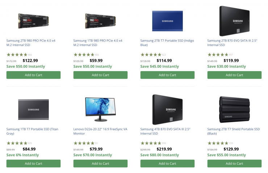Open the Lenovo D22e-20 monitor image
Image resolution: width=268 pixels, height=173 pixels.
point(100,109)
